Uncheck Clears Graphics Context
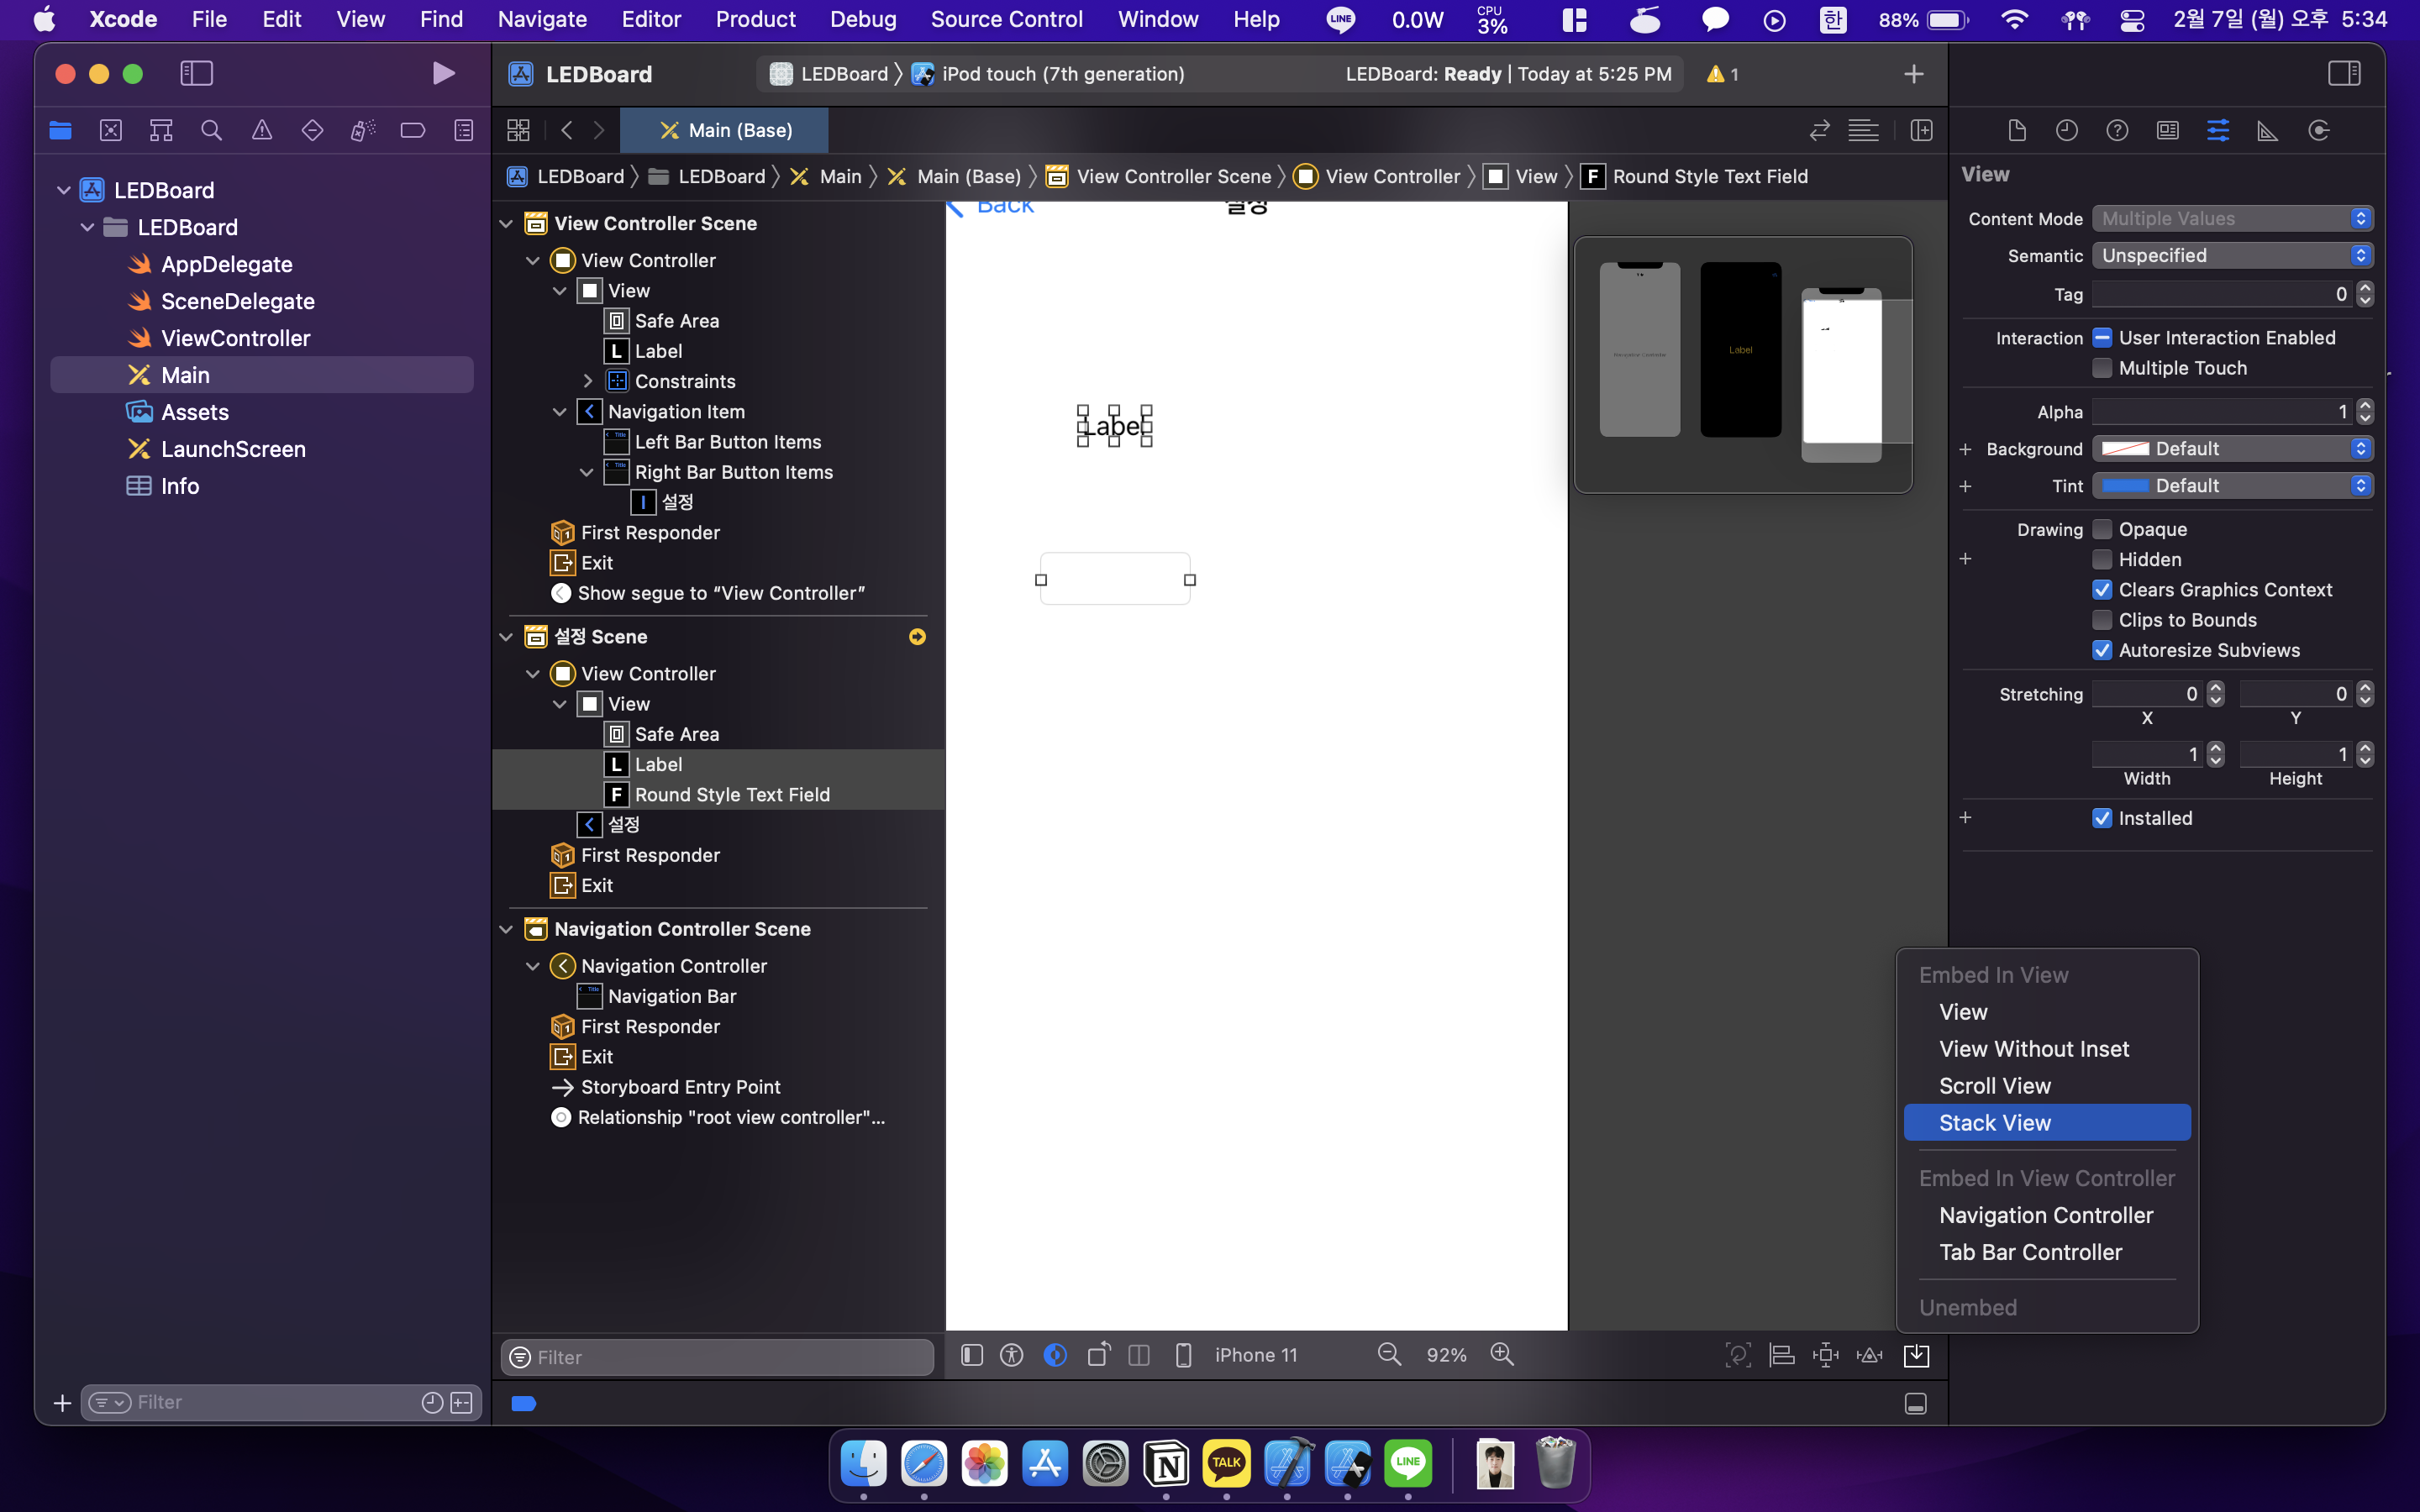Image resolution: width=2420 pixels, height=1512 pixels. [2102, 590]
